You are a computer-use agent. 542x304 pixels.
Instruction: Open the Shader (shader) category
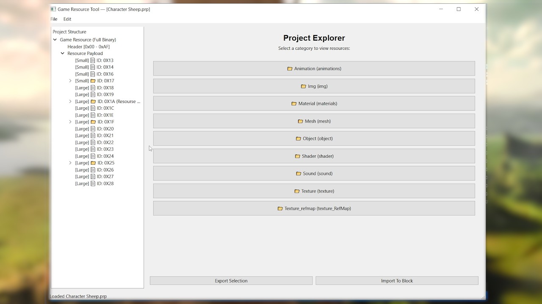(x=314, y=156)
